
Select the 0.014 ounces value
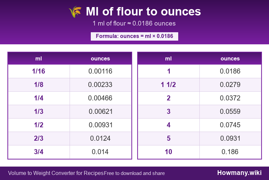coord(100,152)
